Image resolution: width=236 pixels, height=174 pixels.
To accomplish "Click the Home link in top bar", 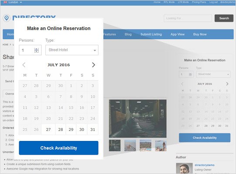I will (157, 2).
